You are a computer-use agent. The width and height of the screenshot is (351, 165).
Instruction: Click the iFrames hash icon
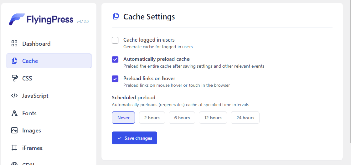click(14, 148)
